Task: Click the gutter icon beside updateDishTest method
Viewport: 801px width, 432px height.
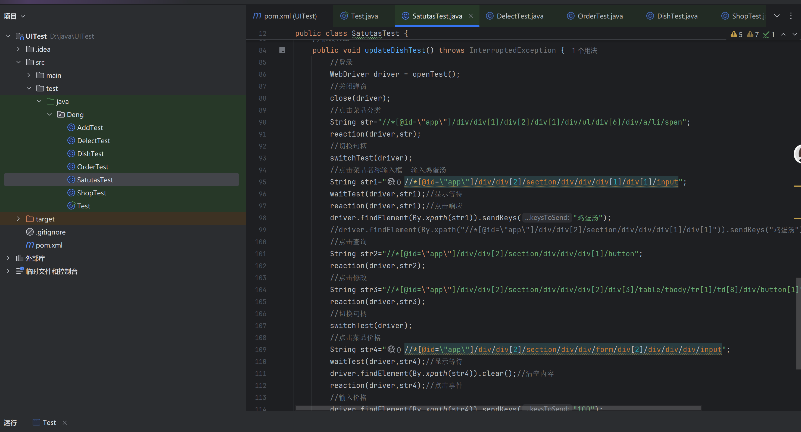Action: (x=282, y=50)
